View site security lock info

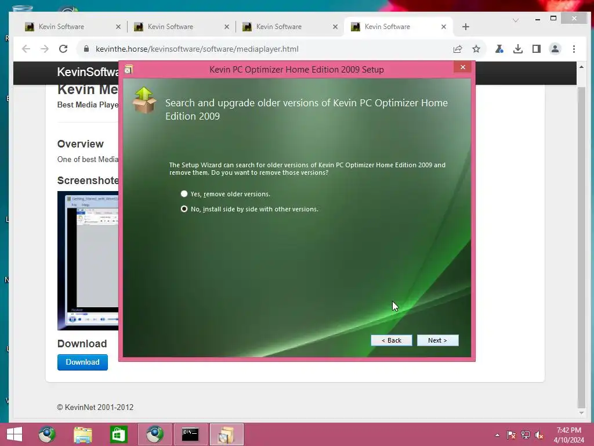86,49
